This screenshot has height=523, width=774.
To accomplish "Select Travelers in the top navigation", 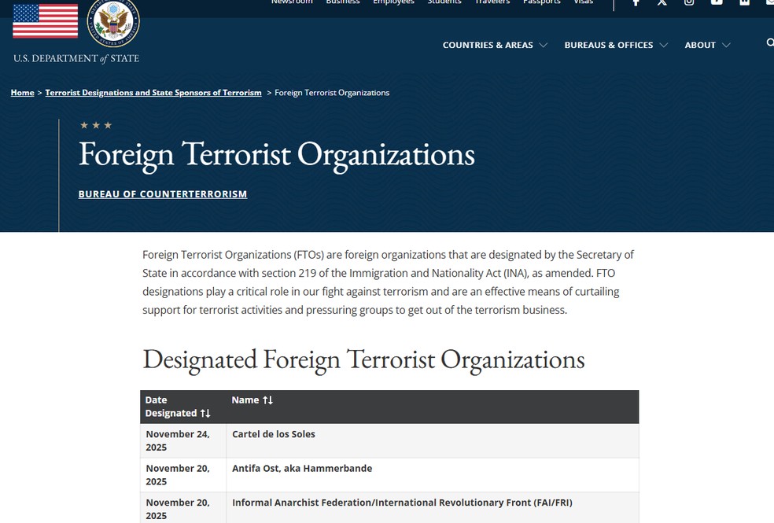I will (492, 2).
